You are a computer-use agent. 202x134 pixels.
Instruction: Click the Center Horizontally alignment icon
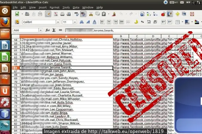pyautogui.click(x=109, y=22)
